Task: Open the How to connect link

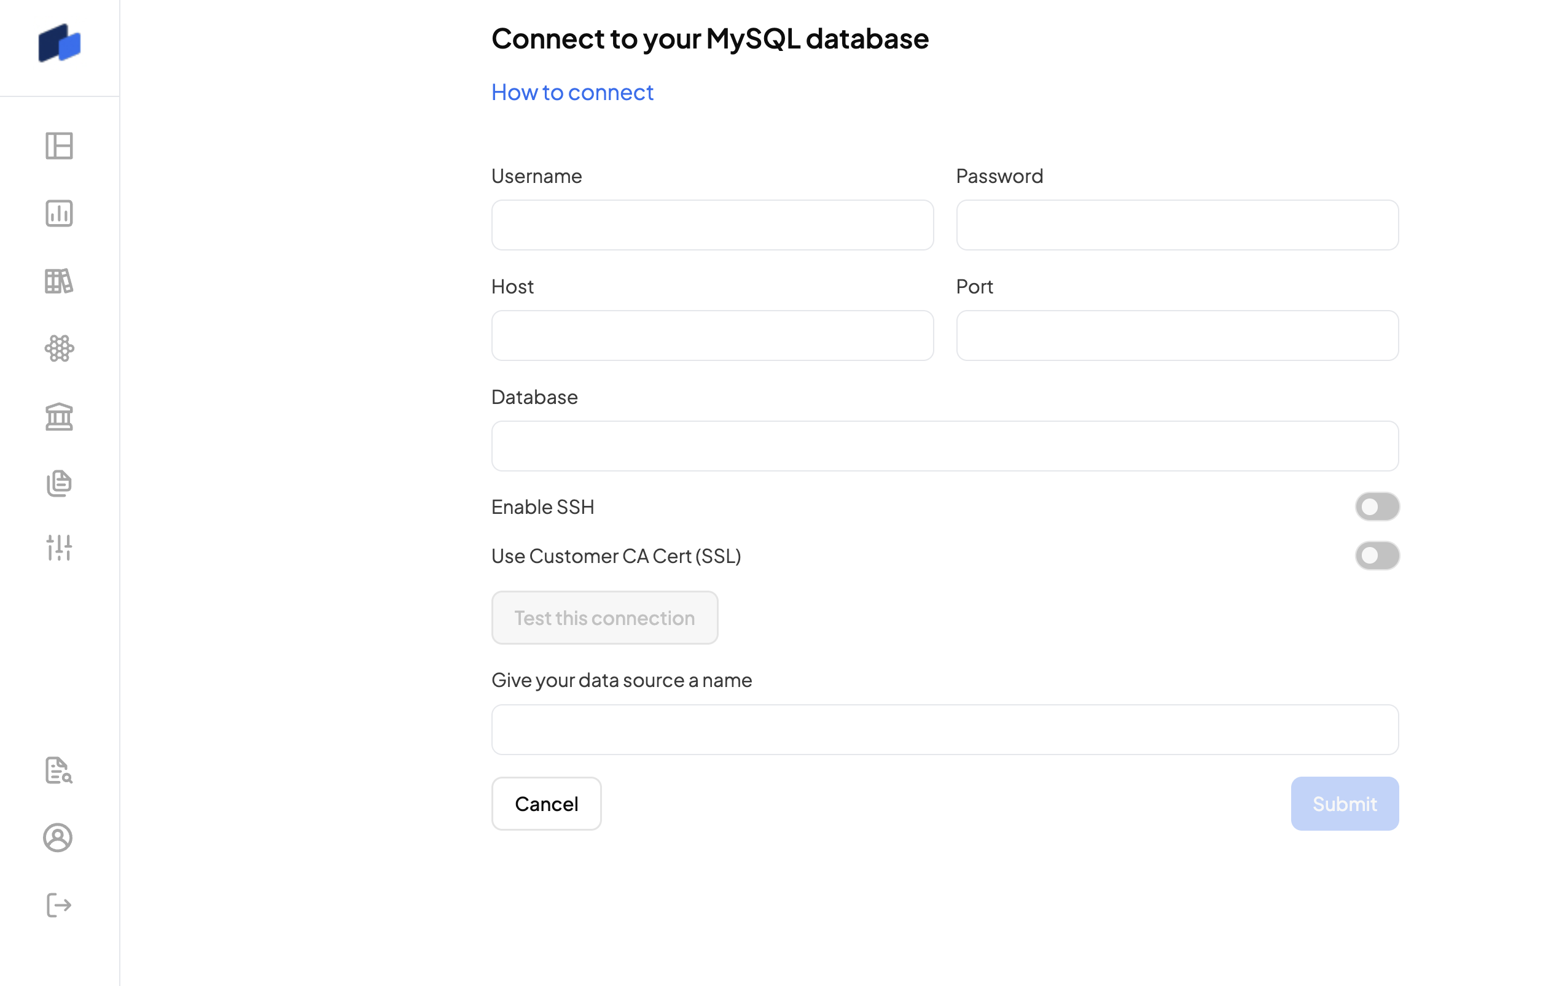Action: [572, 92]
